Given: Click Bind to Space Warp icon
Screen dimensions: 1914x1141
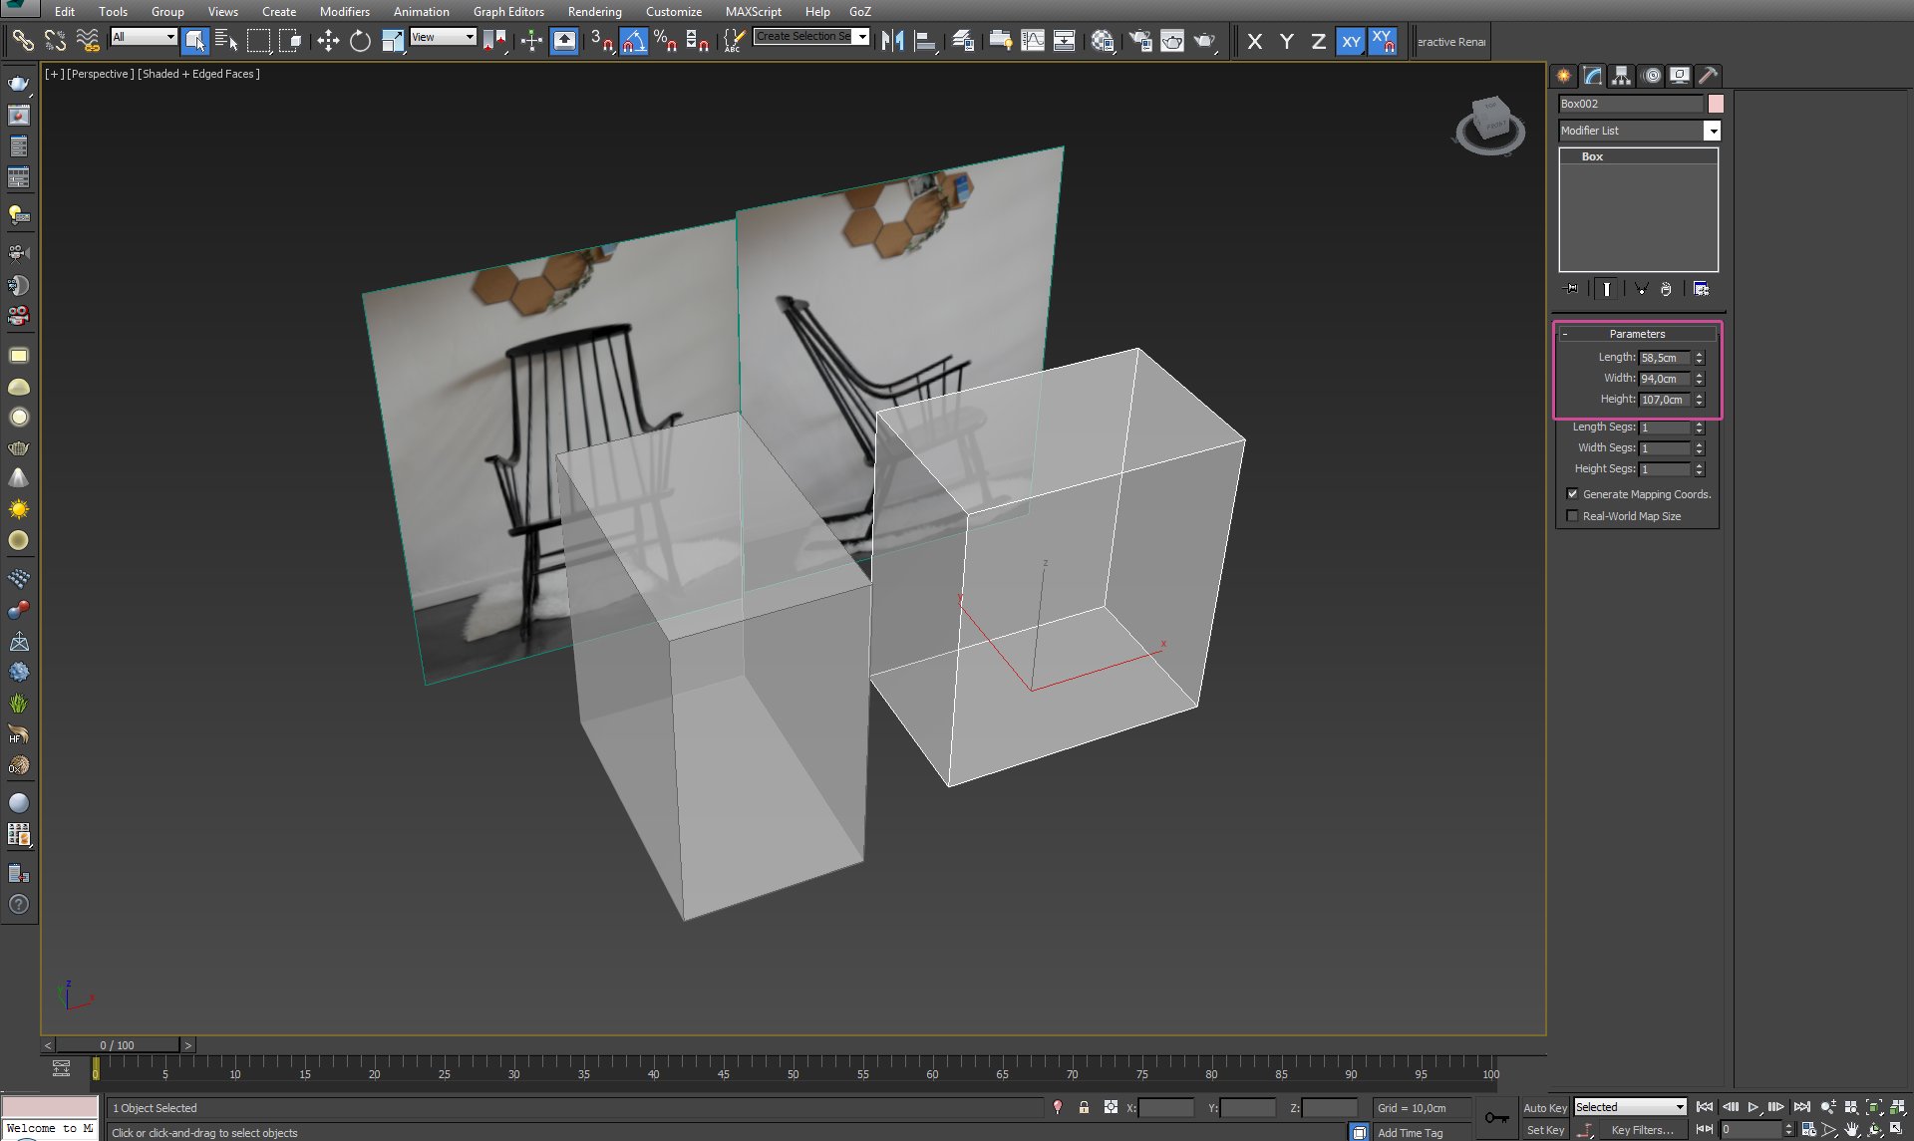Looking at the screenshot, I should coord(88,41).
